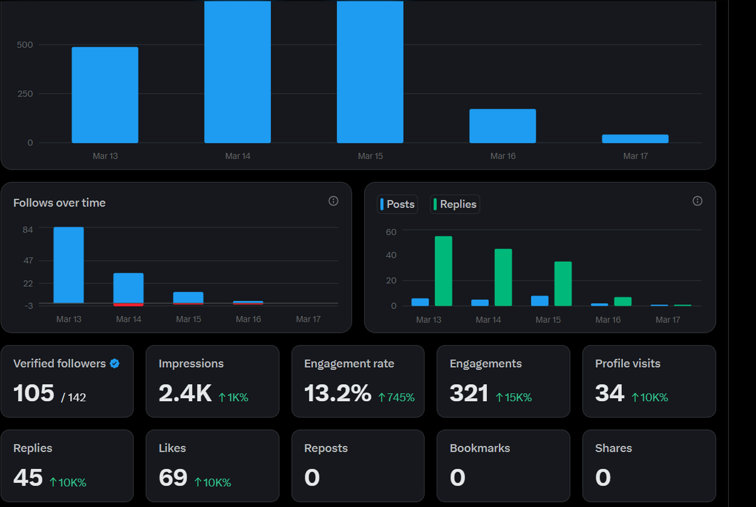Open info icon on Posts and Replies chart
Screen dimensions: 756x507
pos(697,201)
